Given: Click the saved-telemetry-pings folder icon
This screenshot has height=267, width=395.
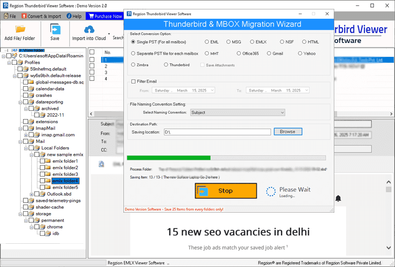Looking at the screenshot, I should tap(31, 200).
